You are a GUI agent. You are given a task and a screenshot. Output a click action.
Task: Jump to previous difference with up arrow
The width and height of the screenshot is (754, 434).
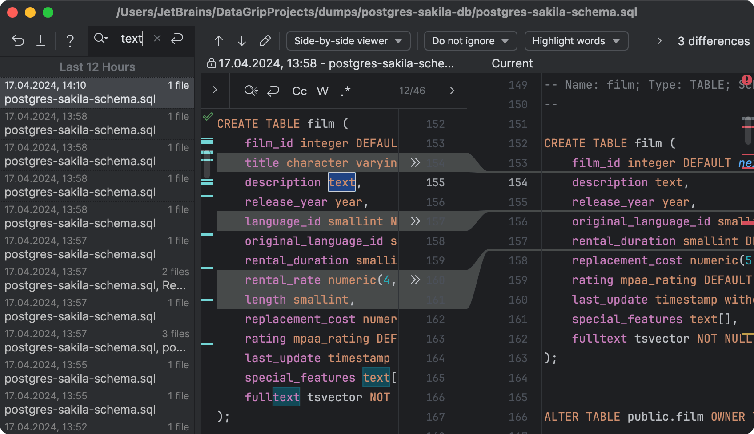pos(218,40)
